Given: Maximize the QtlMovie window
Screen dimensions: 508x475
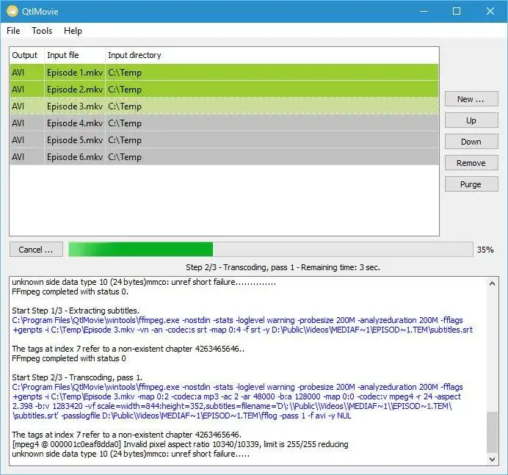Looking at the screenshot, I should point(457,11).
